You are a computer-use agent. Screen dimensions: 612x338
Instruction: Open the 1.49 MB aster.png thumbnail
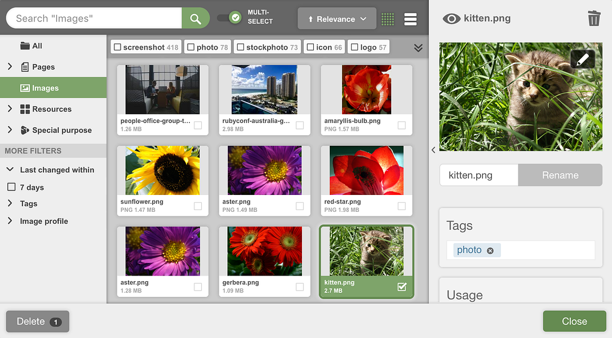click(x=265, y=170)
